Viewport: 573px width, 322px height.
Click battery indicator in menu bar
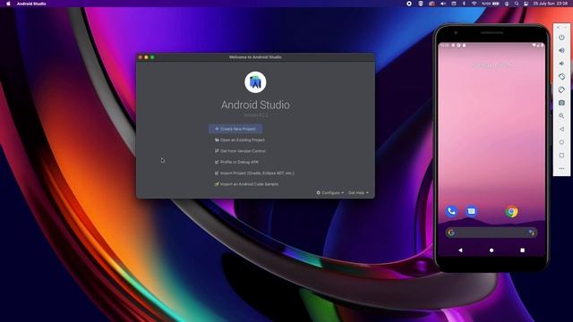(495, 4)
